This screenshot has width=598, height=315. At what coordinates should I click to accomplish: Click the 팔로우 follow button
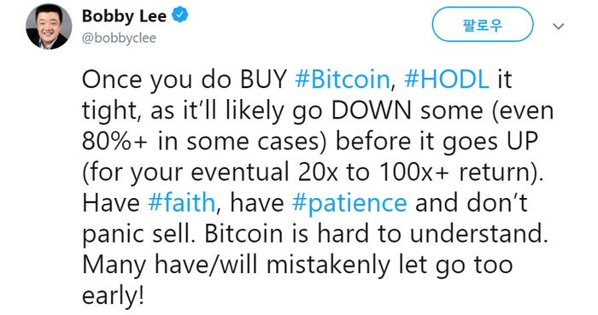pyautogui.click(x=483, y=25)
